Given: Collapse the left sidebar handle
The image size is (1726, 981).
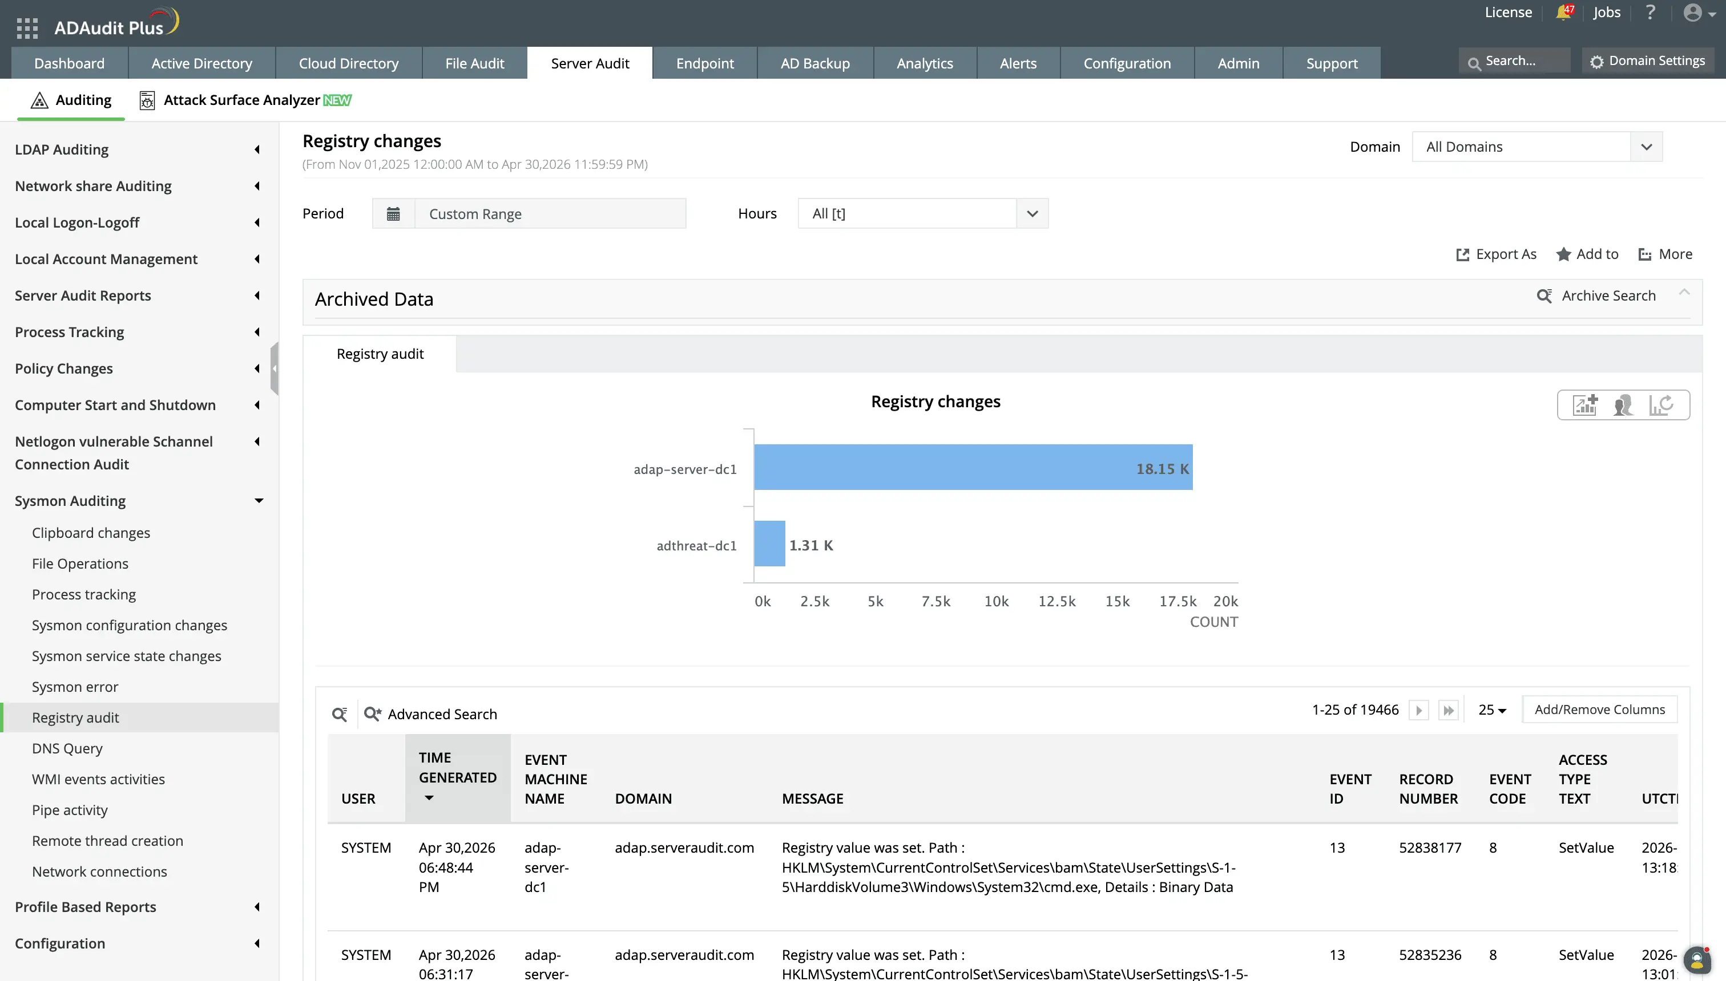Looking at the screenshot, I should coord(275,368).
